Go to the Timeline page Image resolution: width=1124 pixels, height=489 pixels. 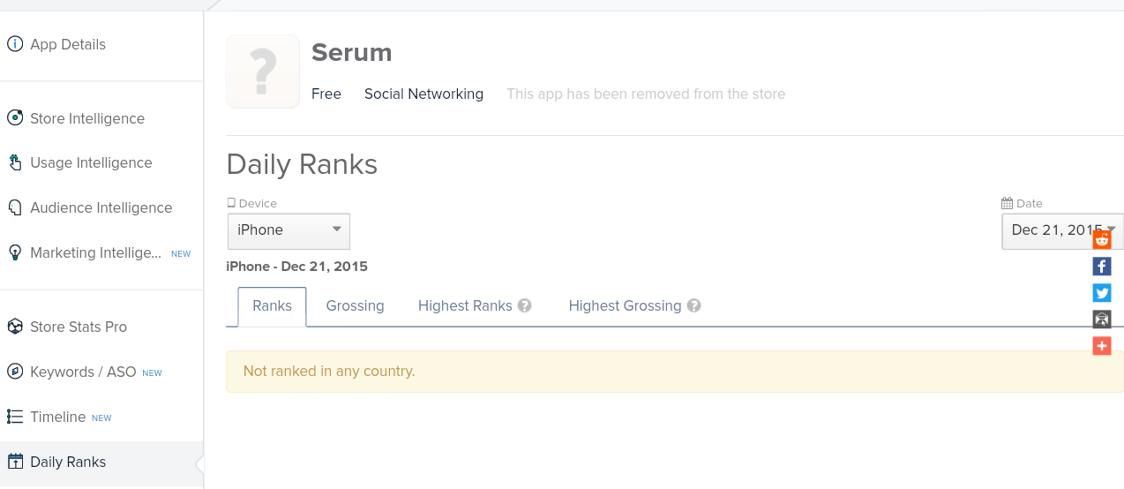(x=57, y=417)
